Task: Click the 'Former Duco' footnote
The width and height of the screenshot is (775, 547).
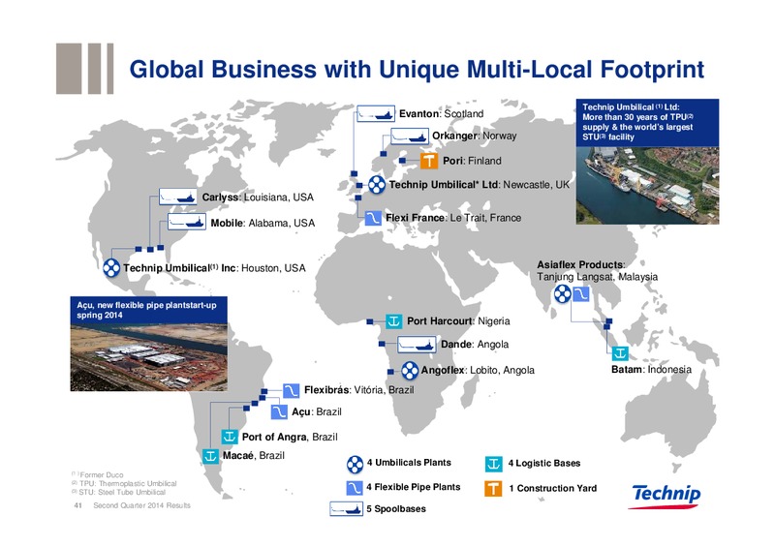Action: 98,474
